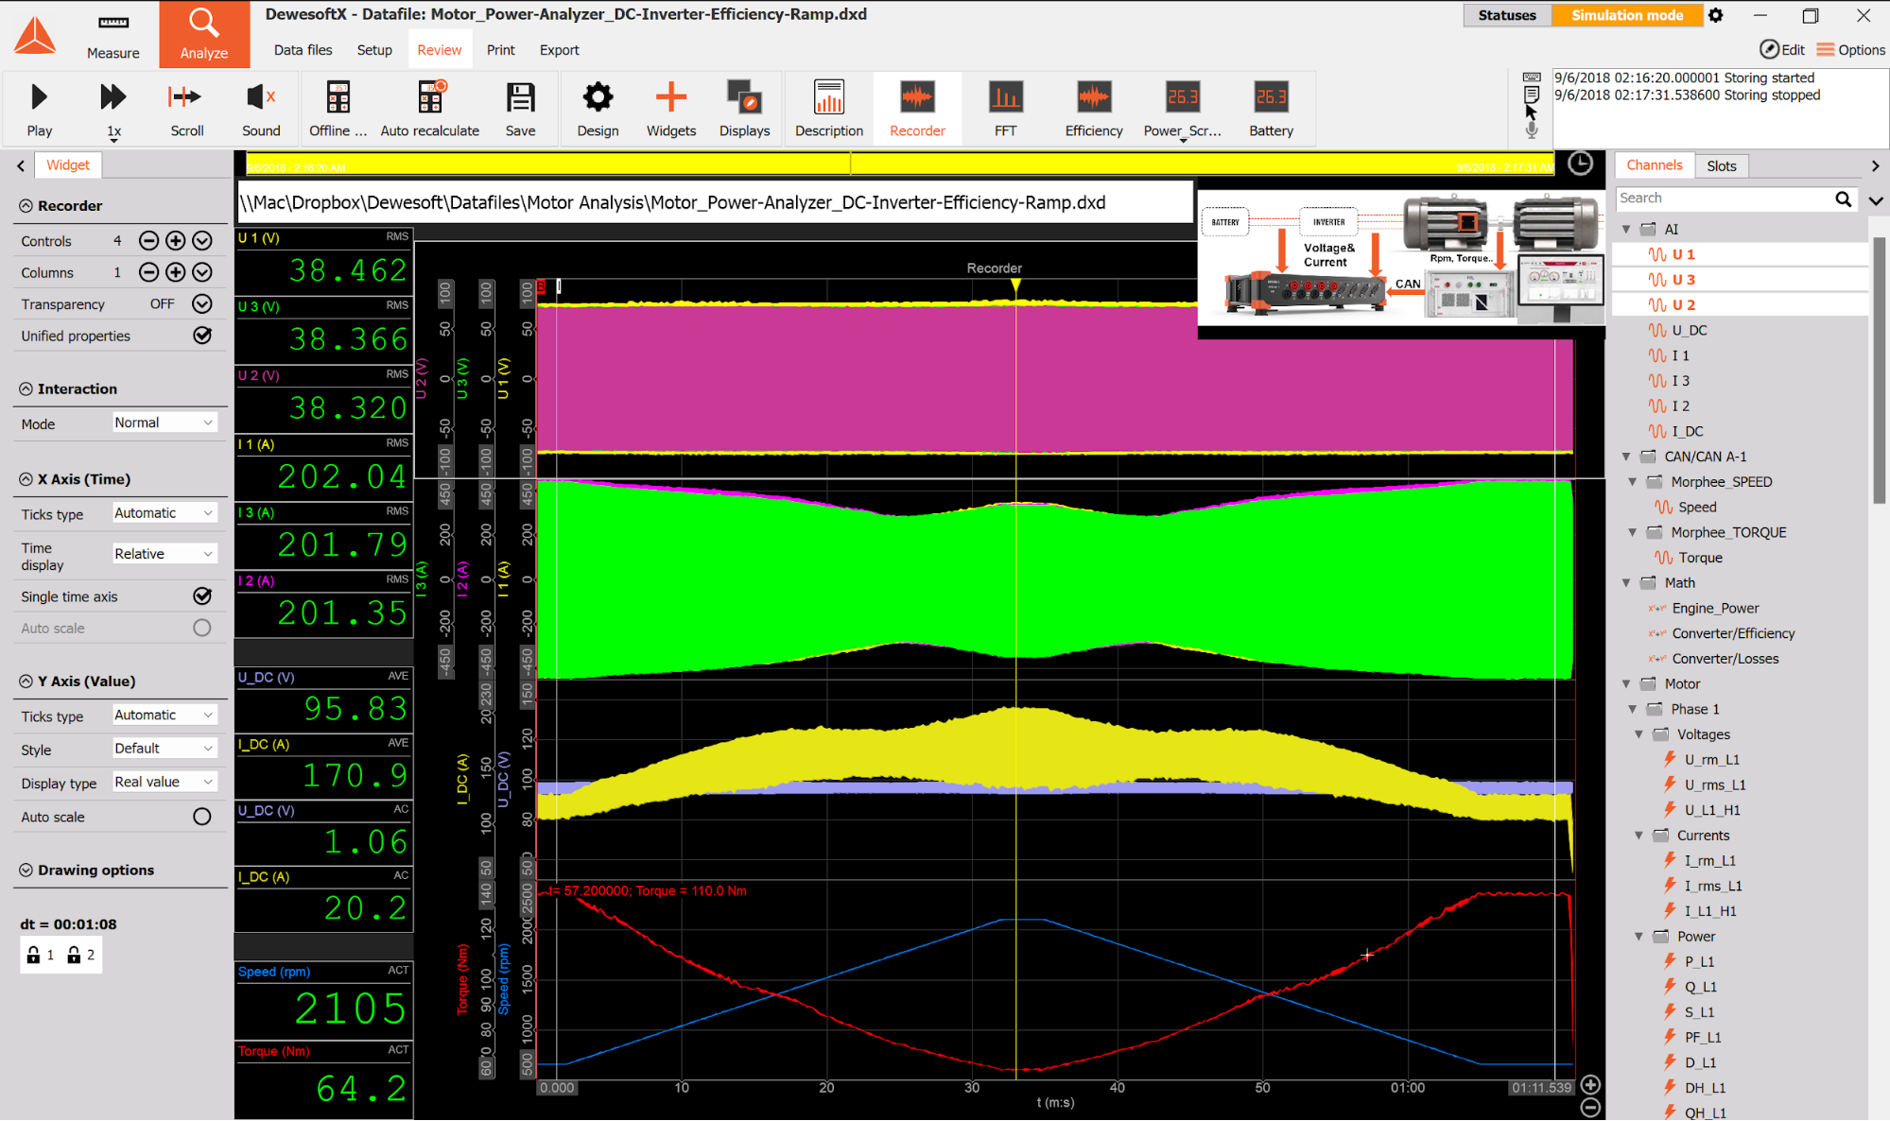Screen dimensions: 1890x1121
Task: Select the Review tab
Action: 440,50
